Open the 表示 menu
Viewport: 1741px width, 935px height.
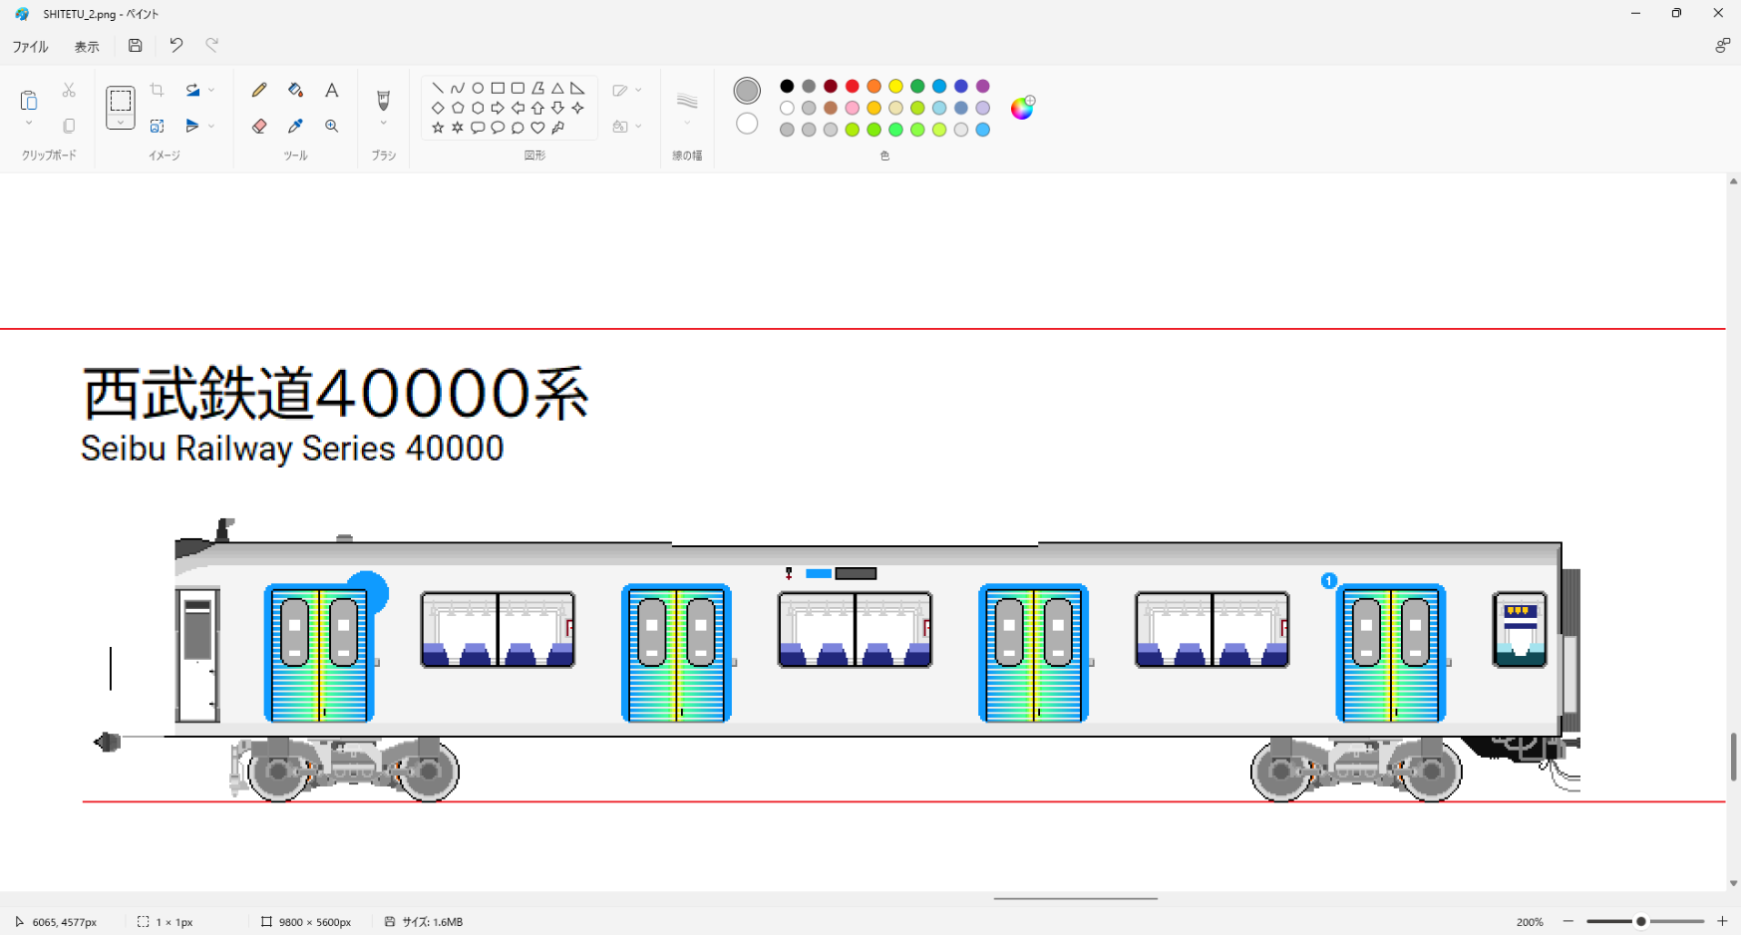[87, 47]
